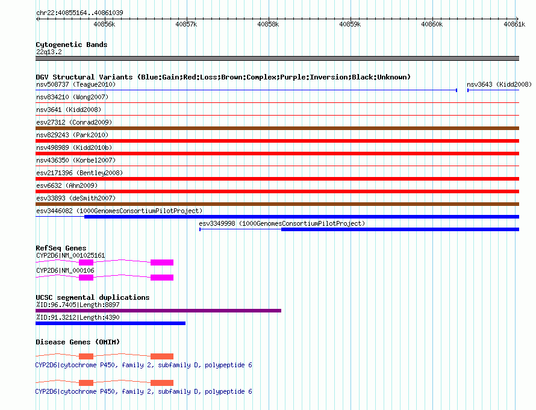536x410 pixels.
Task: Click Disease Genes (OMIM) track title
Action: tap(78, 342)
